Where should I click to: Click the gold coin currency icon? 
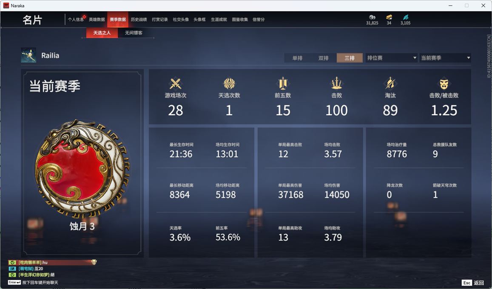(x=372, y=17)
